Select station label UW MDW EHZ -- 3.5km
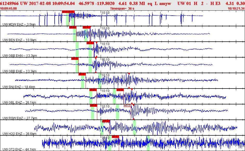 pyautogui.click(x=19, y=24)
